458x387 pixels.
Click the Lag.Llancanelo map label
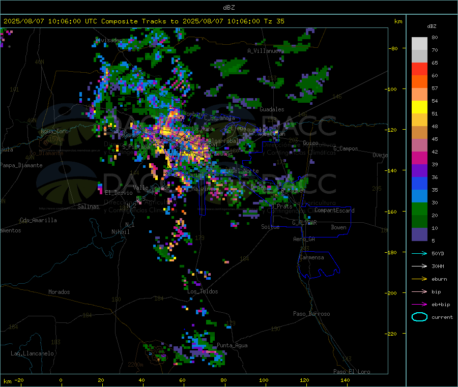(32, 353)
